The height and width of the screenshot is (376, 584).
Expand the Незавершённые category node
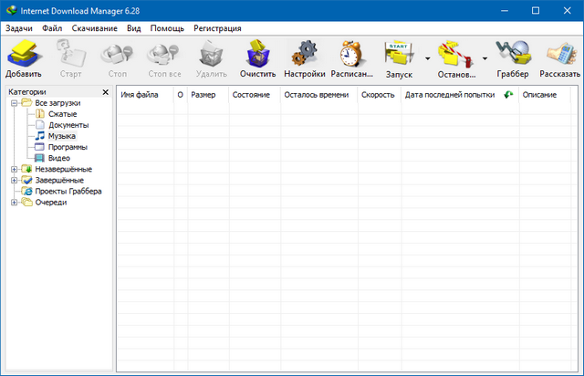click(x=15, y=169)
